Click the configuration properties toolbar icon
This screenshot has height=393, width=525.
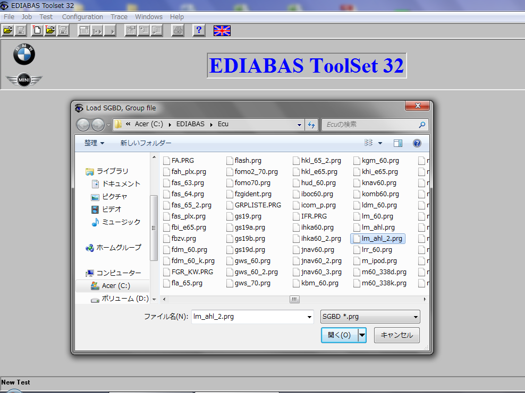tap(131, 31)
